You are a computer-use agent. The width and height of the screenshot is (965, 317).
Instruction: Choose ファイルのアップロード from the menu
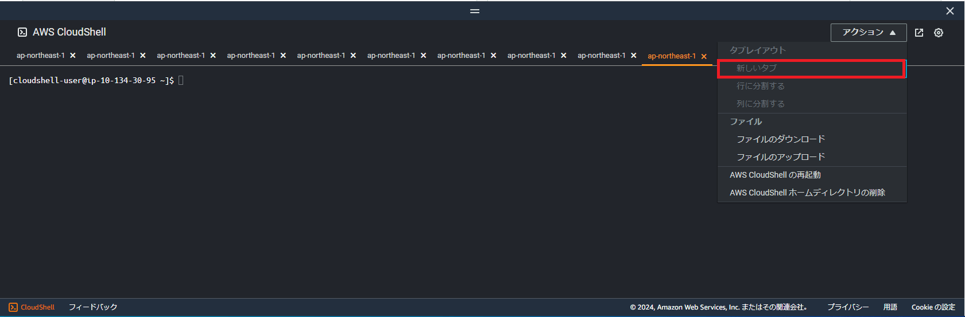(812, 157)
